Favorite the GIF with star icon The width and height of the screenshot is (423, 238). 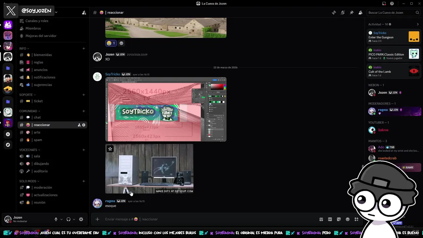click(110, 149)
